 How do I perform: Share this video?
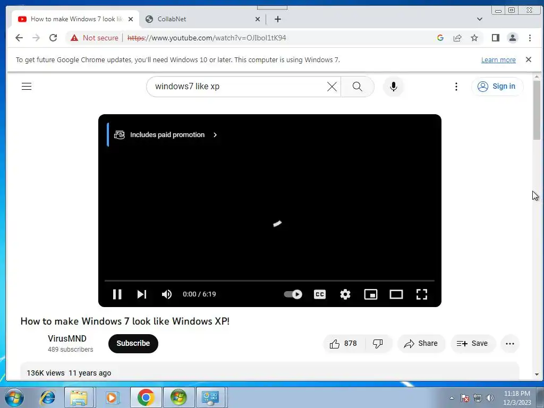(421, 344)
